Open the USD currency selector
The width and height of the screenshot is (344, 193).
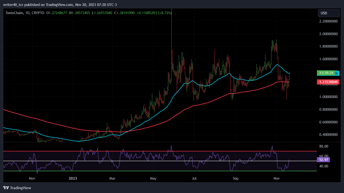point(329,13)
